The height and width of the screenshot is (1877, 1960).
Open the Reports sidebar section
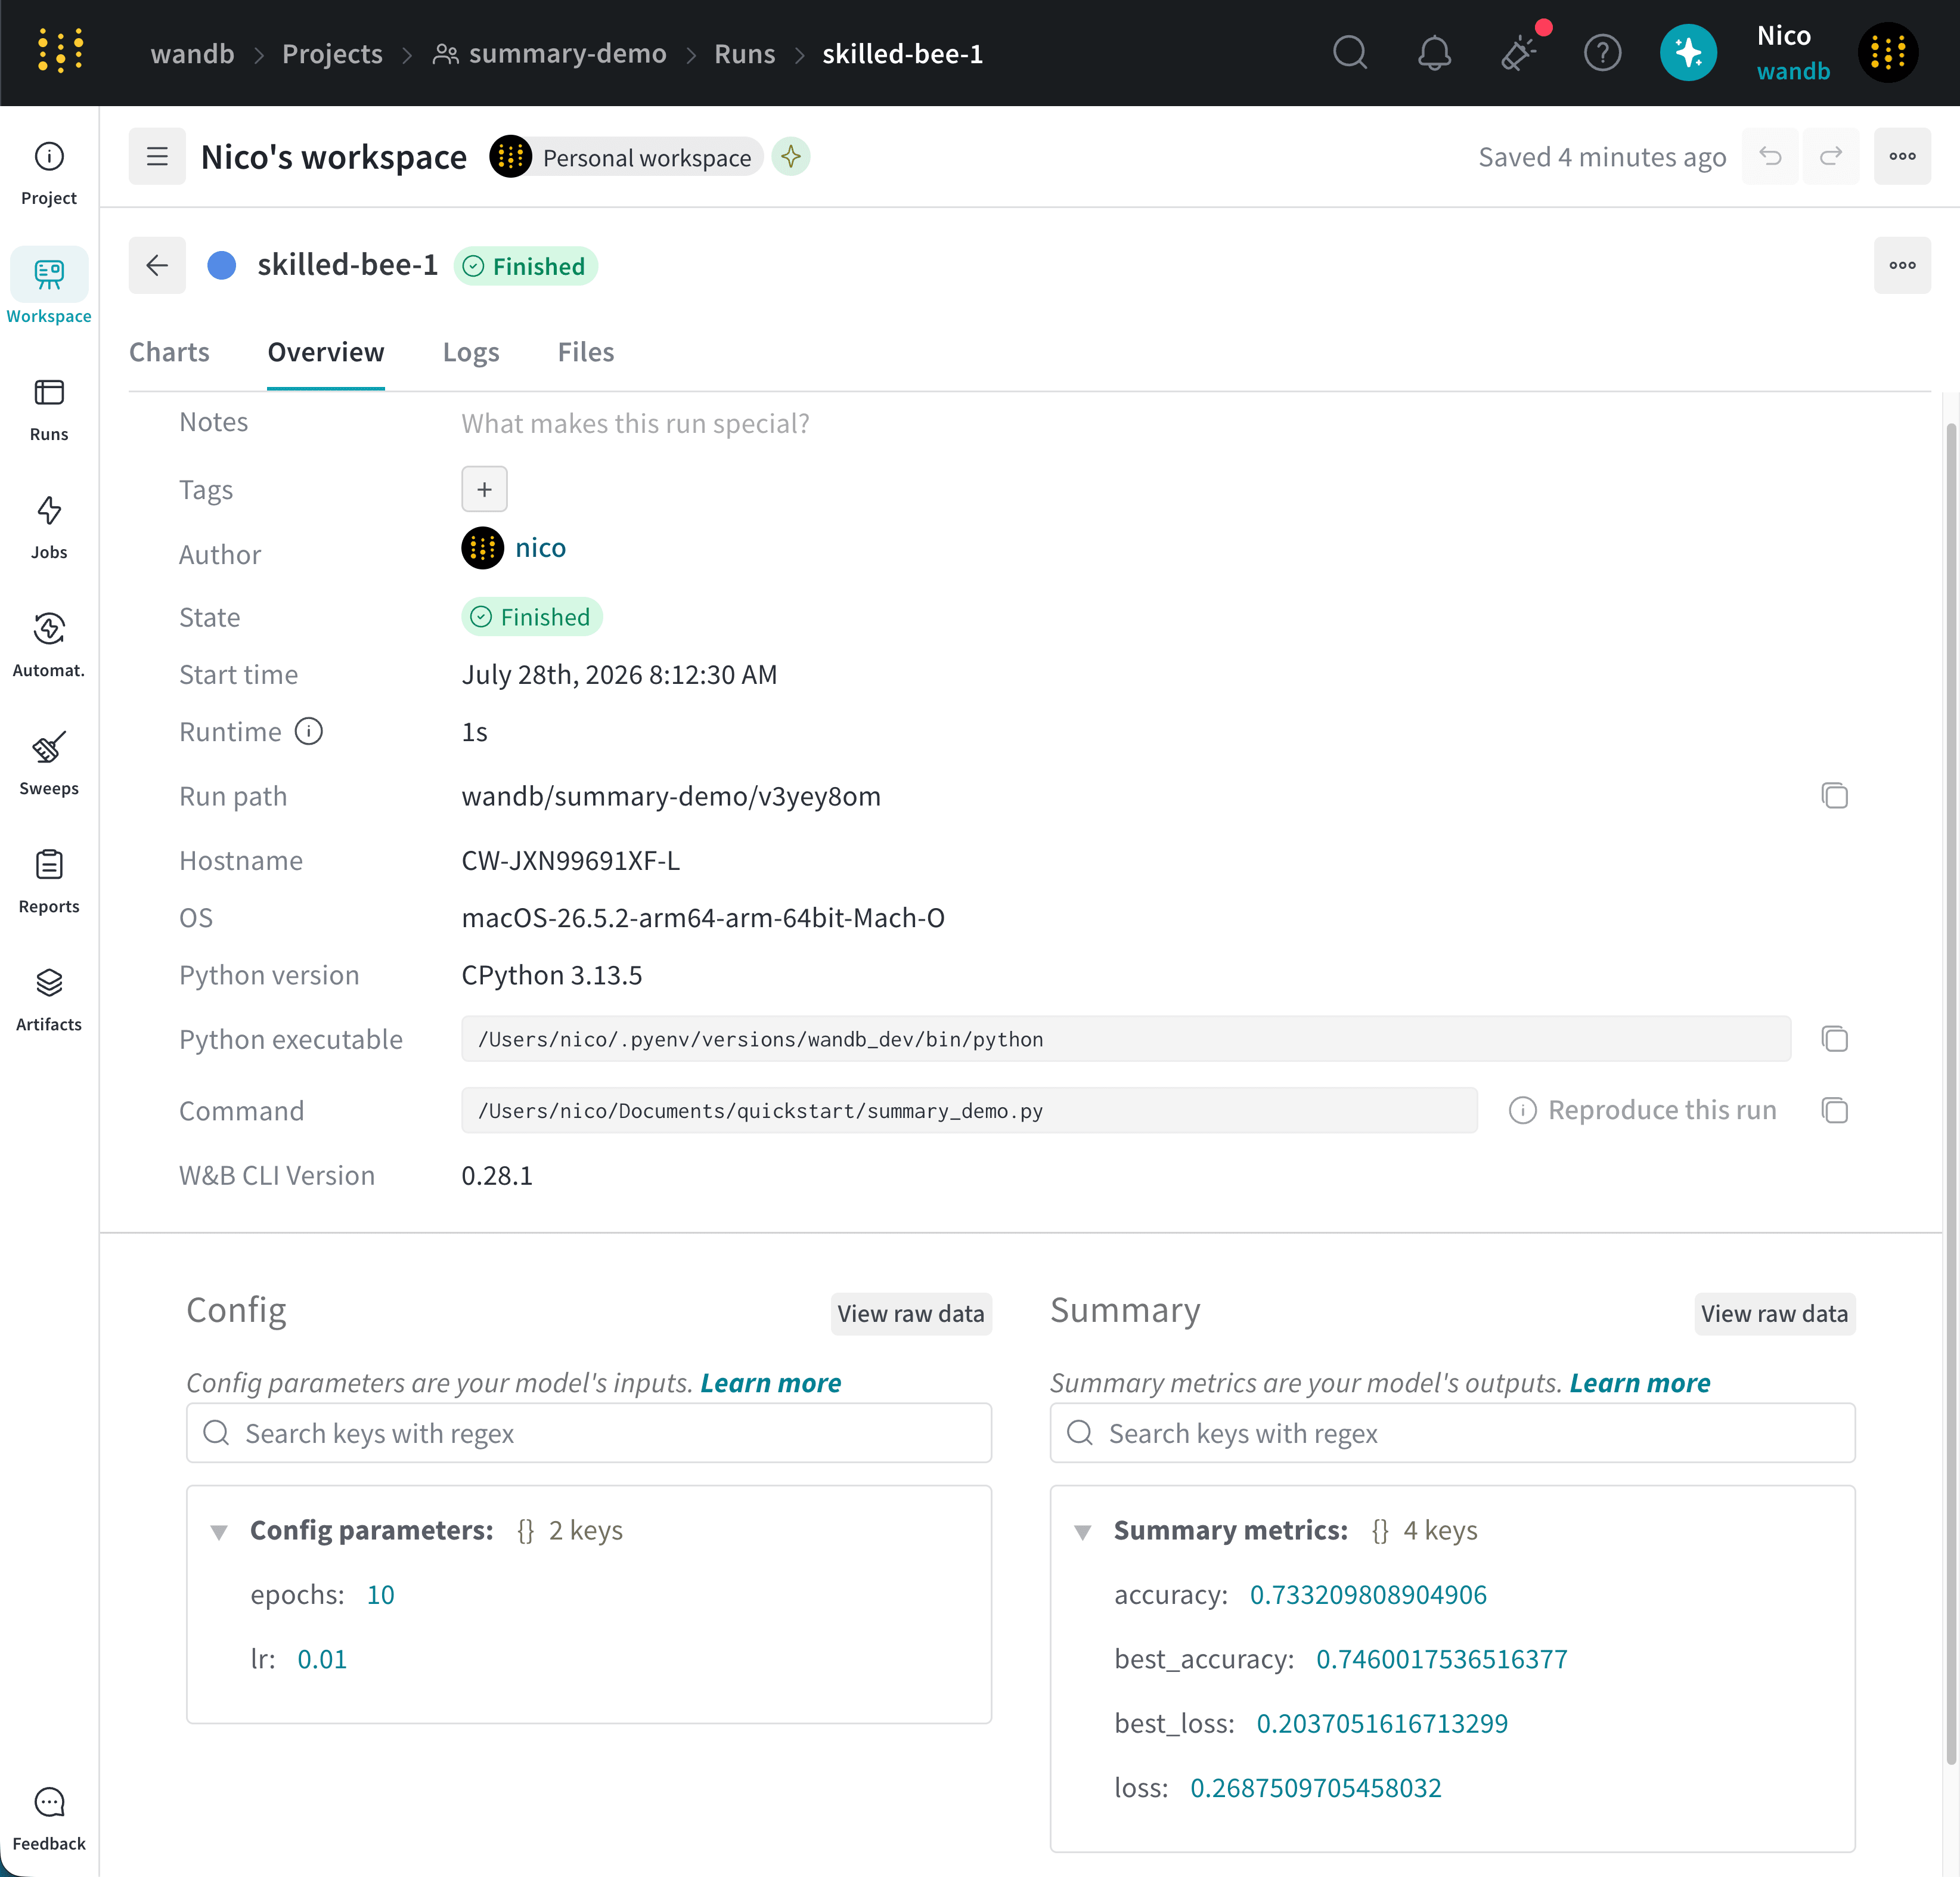(x=49, y=881)
